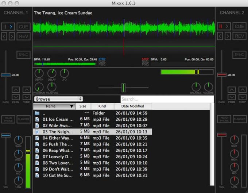The width and height of the screenshot is (248, 193).
Task: Click the Channel 1 end-of-track STOP mode
Action: click(x=102, y=59)
